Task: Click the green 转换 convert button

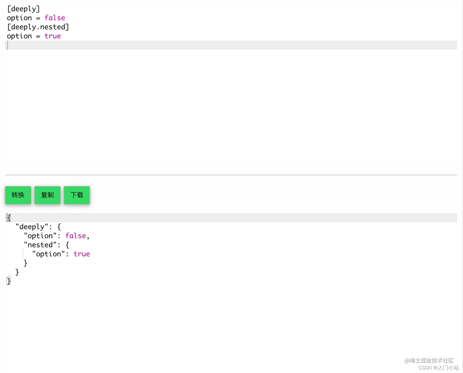Action: coord(18,195)
